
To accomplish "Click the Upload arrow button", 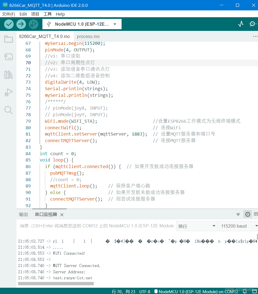I will (x=21, y=24).
